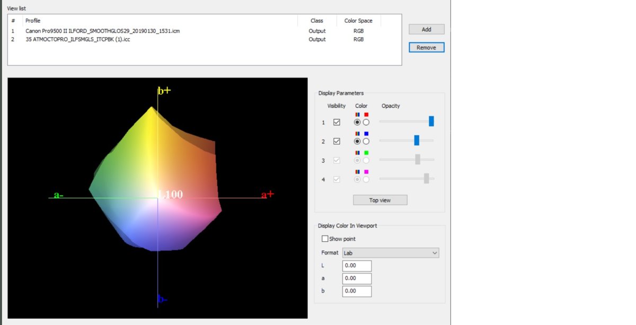Viewport: 636px width, 325px height.
Task: Select 35 ATMOCTOPRO profile in view list
Action: point(78,39)
